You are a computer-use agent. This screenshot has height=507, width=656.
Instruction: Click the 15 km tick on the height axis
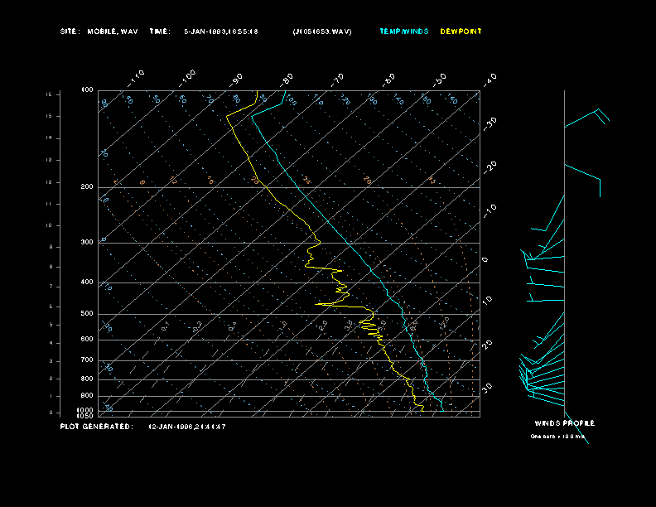49,116
